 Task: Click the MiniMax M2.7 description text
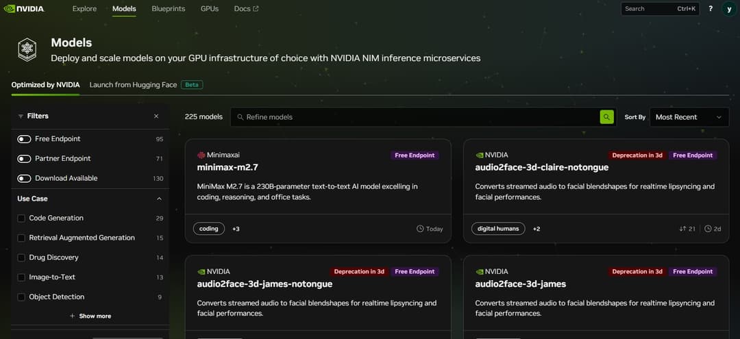307,192
